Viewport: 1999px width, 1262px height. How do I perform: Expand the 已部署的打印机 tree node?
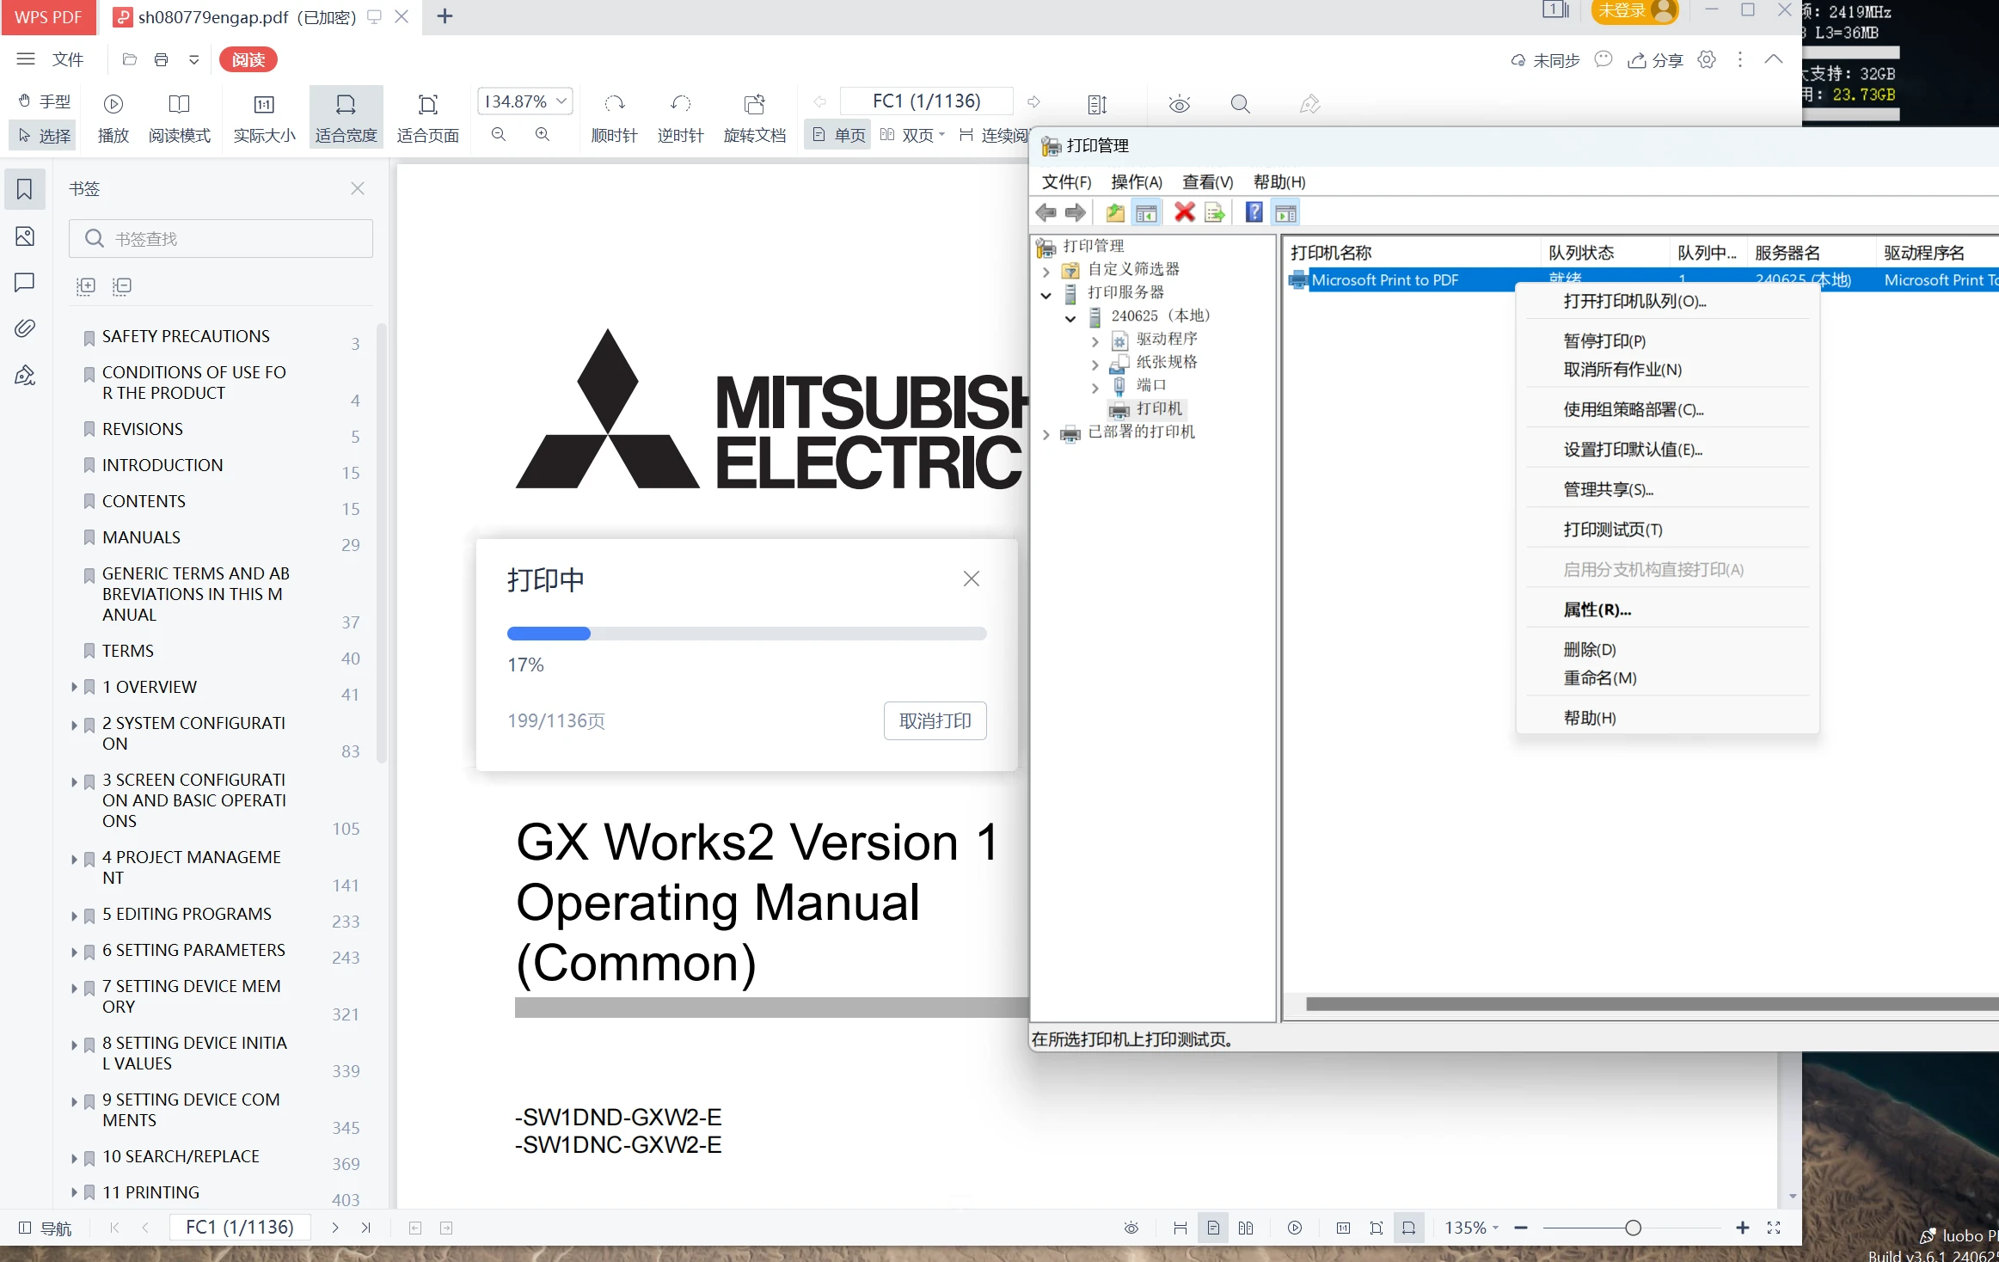(x=1045, y=434)
